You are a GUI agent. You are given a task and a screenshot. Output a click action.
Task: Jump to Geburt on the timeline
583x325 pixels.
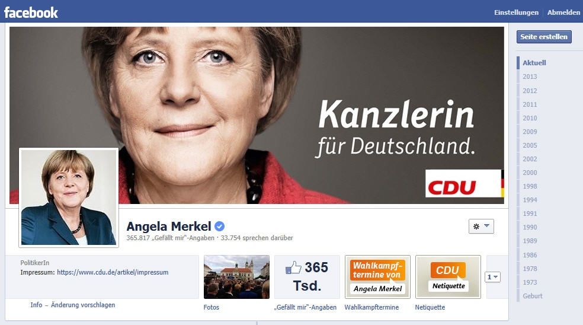(x=533, y=296)
